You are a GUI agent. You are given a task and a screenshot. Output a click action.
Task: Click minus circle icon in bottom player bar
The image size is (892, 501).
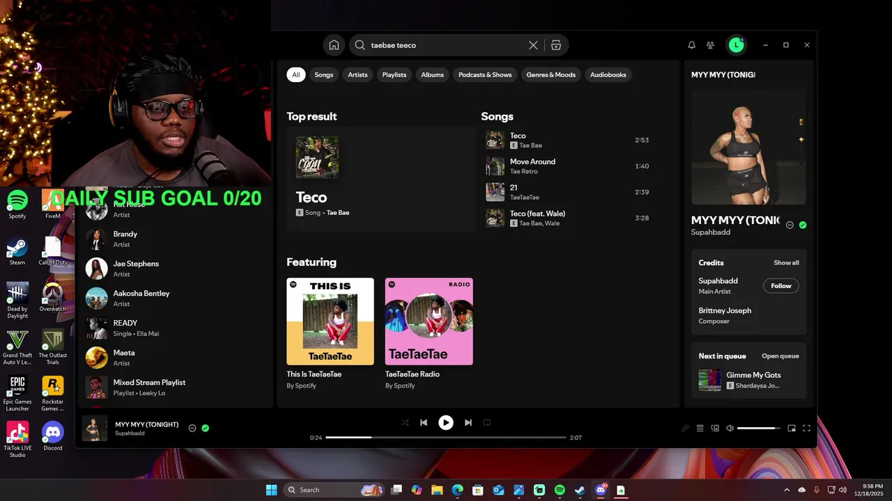[x=192, y=428]
